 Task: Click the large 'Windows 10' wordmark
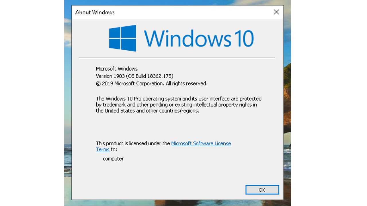coord(199,38)
